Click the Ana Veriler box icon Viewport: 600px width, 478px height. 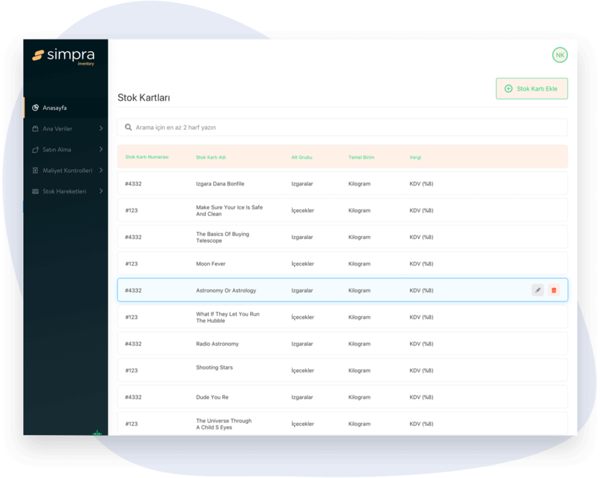tap(35, 128)
